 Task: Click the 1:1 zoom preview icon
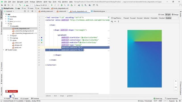click(176, 87)
